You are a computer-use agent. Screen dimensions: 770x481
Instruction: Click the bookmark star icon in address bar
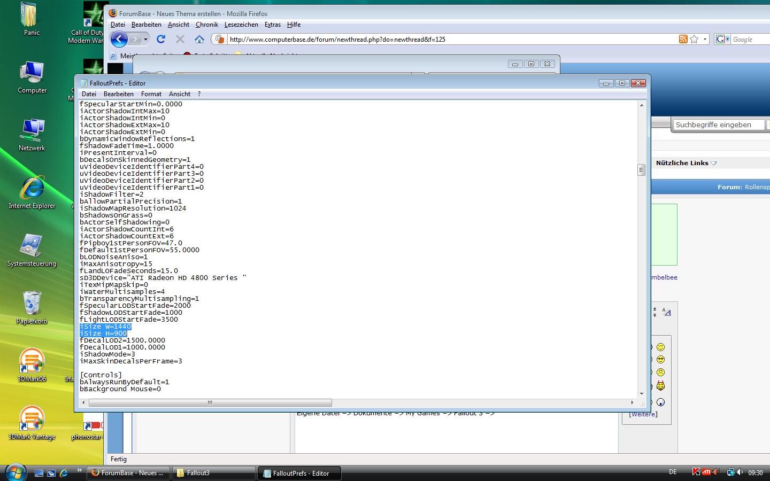pos(694,39)
